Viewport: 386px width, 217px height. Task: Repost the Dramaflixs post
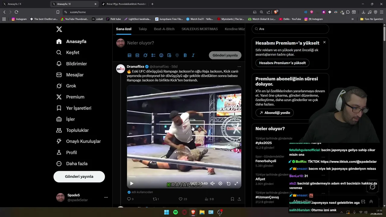156,199
